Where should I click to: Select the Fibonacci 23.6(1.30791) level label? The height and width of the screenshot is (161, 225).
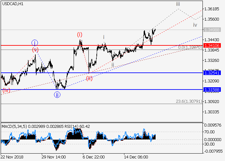[x=189, y=101]
